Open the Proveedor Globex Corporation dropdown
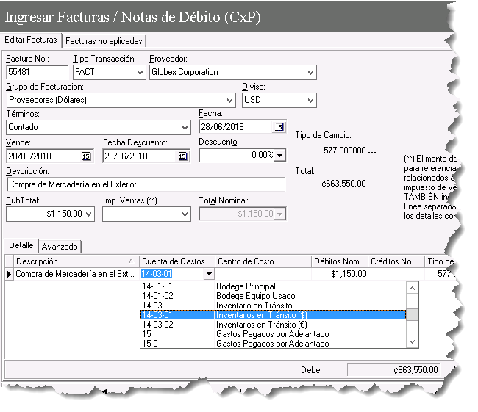 pyautogui.click(x=310, y=73)
